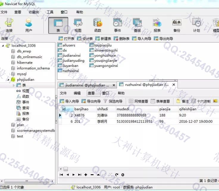The width and height of the screenshot is (219, 191).
Task: Select information_schema database
Action: point(33,68)
